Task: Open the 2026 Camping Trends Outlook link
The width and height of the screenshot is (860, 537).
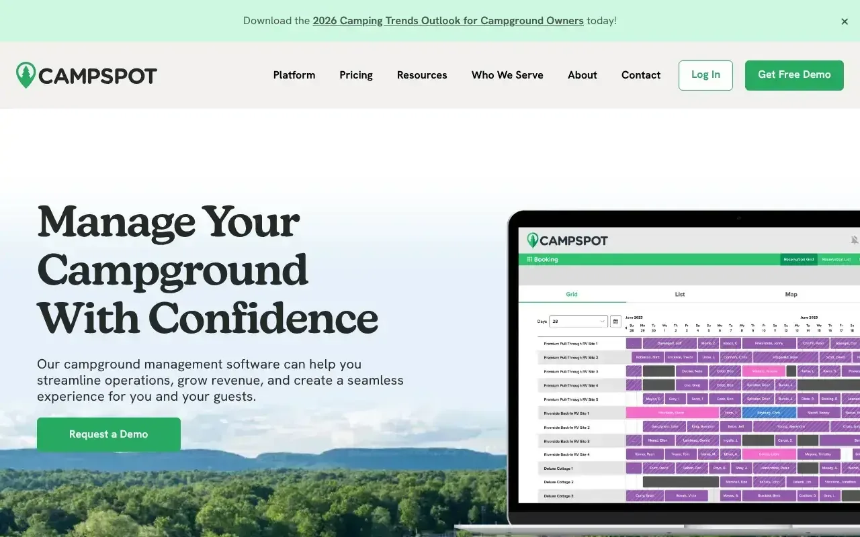Action: (448, 20)
